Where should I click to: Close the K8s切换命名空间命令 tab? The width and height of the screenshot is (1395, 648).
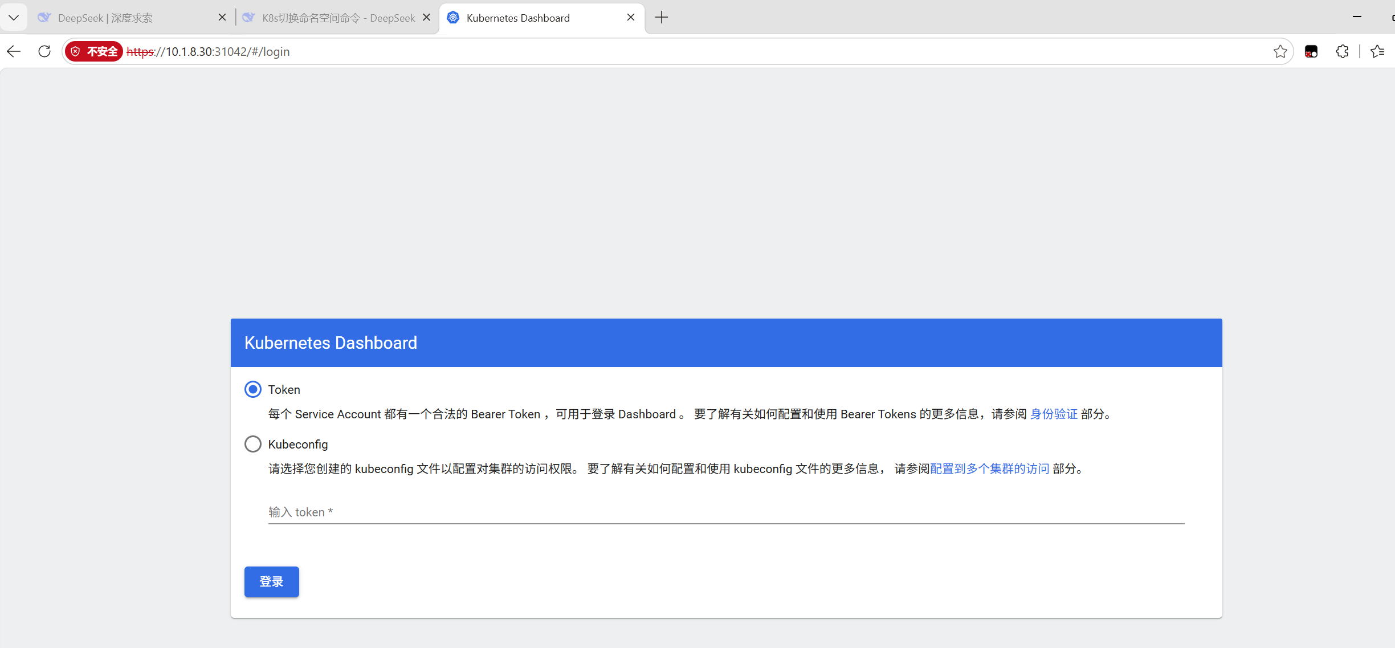click(x=426, y=18)
